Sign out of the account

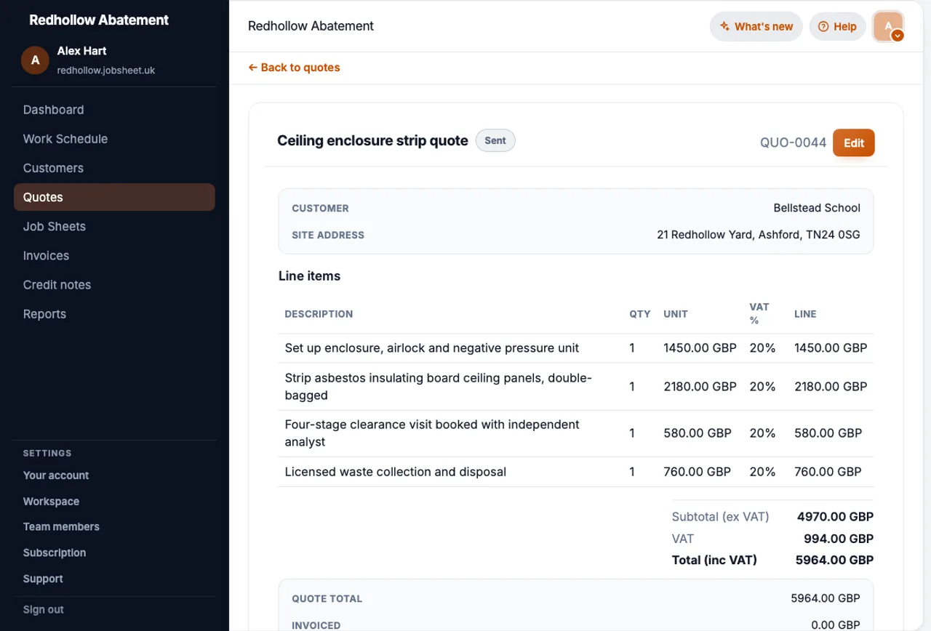pyautogui.click(x=44, y=610)
